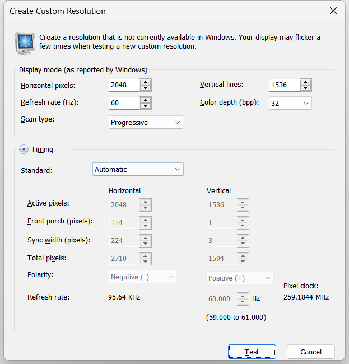This screenshot has height=364, width=349.
Task: Decrease horizontal pixels with down arrow
Action: [146, 88]
